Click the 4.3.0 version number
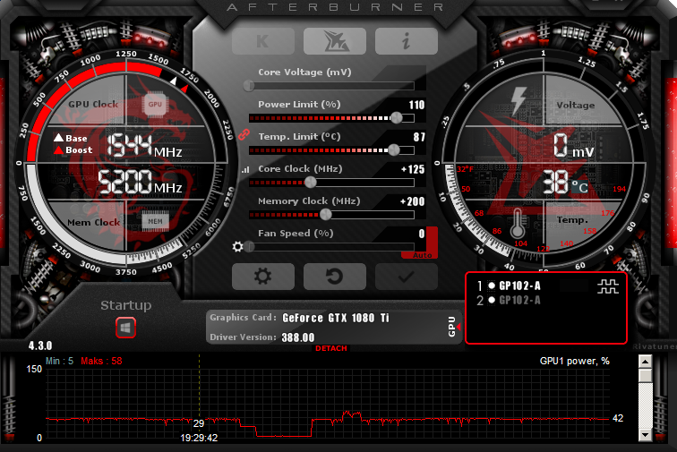 [40, 345]
